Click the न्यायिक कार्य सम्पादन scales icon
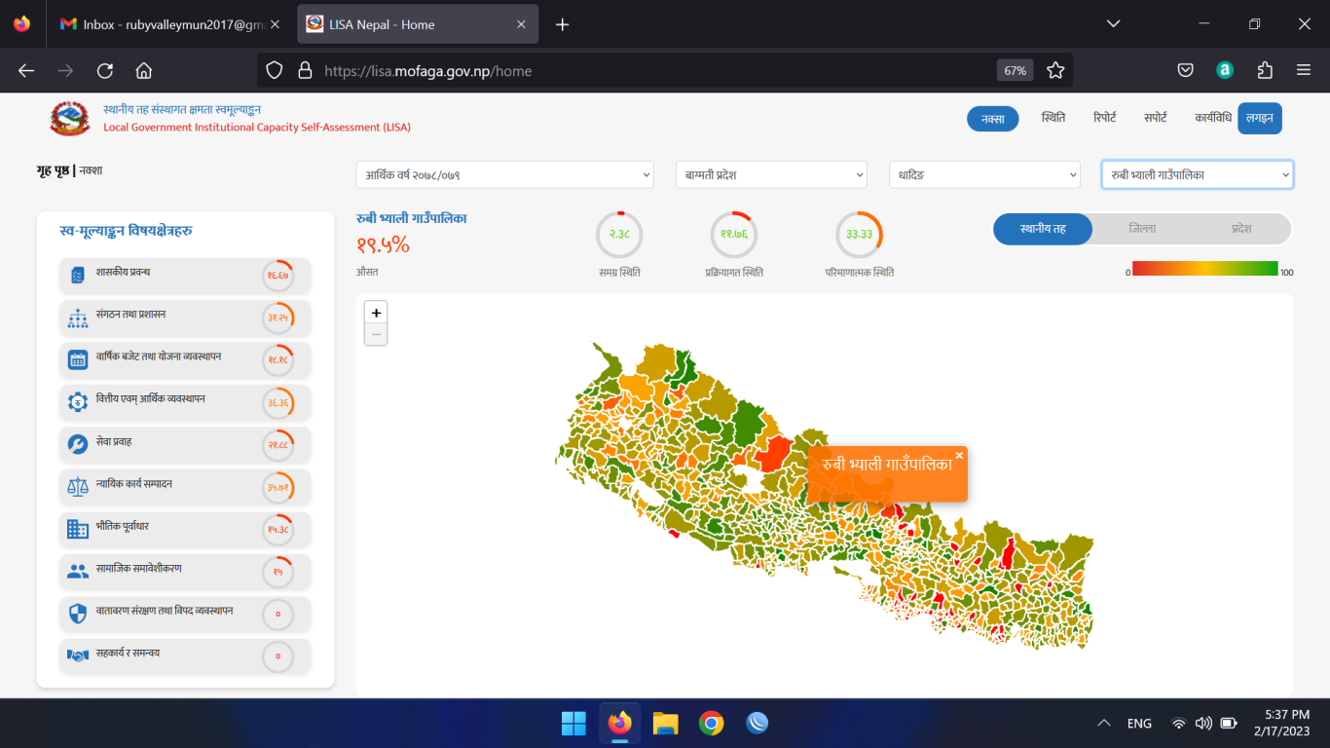 [x=78, y=487]
